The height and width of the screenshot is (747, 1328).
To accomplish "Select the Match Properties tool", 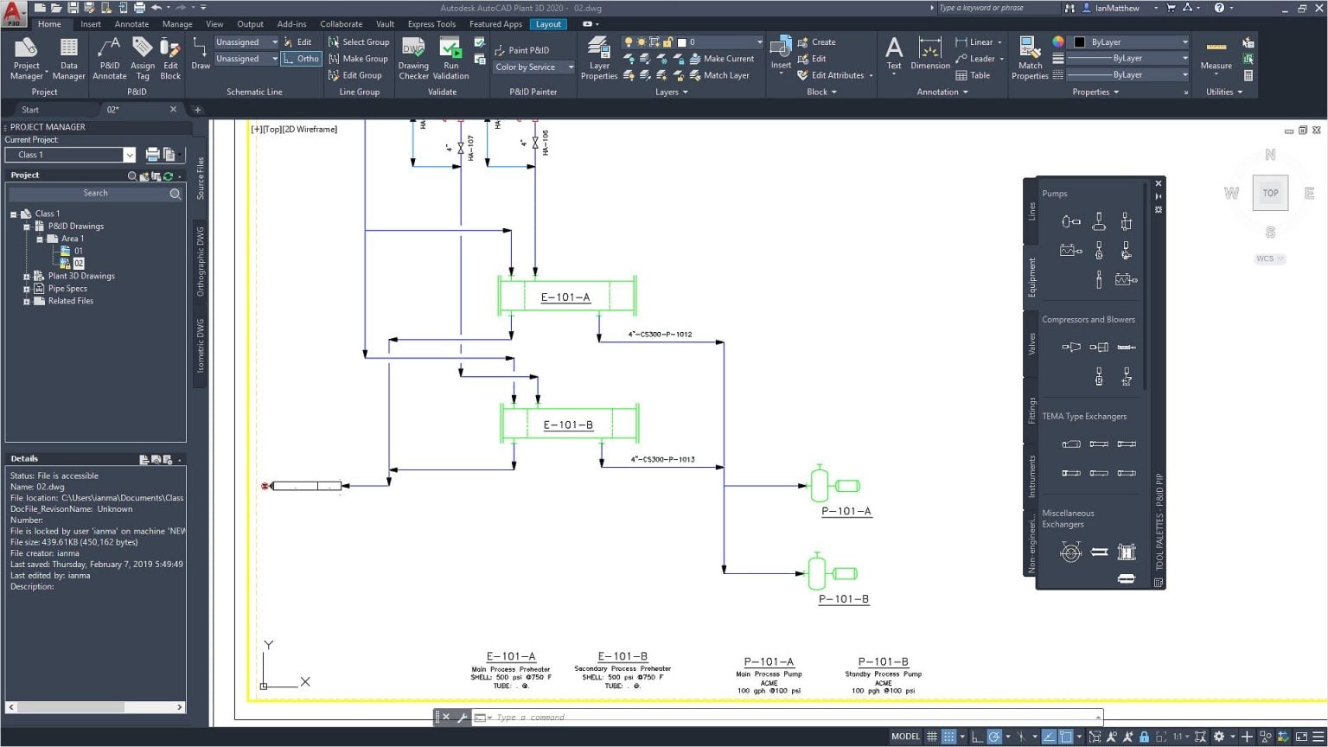I will click(x=1029, y=59).
